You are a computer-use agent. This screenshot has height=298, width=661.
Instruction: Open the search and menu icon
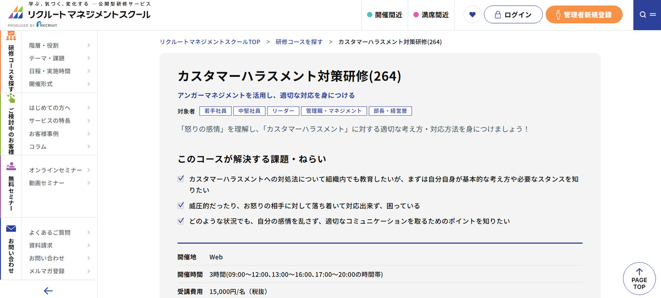coord(647,15)
